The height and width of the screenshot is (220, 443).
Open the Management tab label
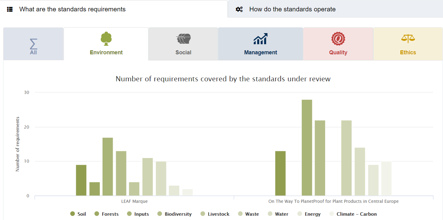tap(261, 52)
